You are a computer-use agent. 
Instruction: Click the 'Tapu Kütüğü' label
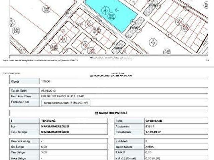[x=19, y=132]
